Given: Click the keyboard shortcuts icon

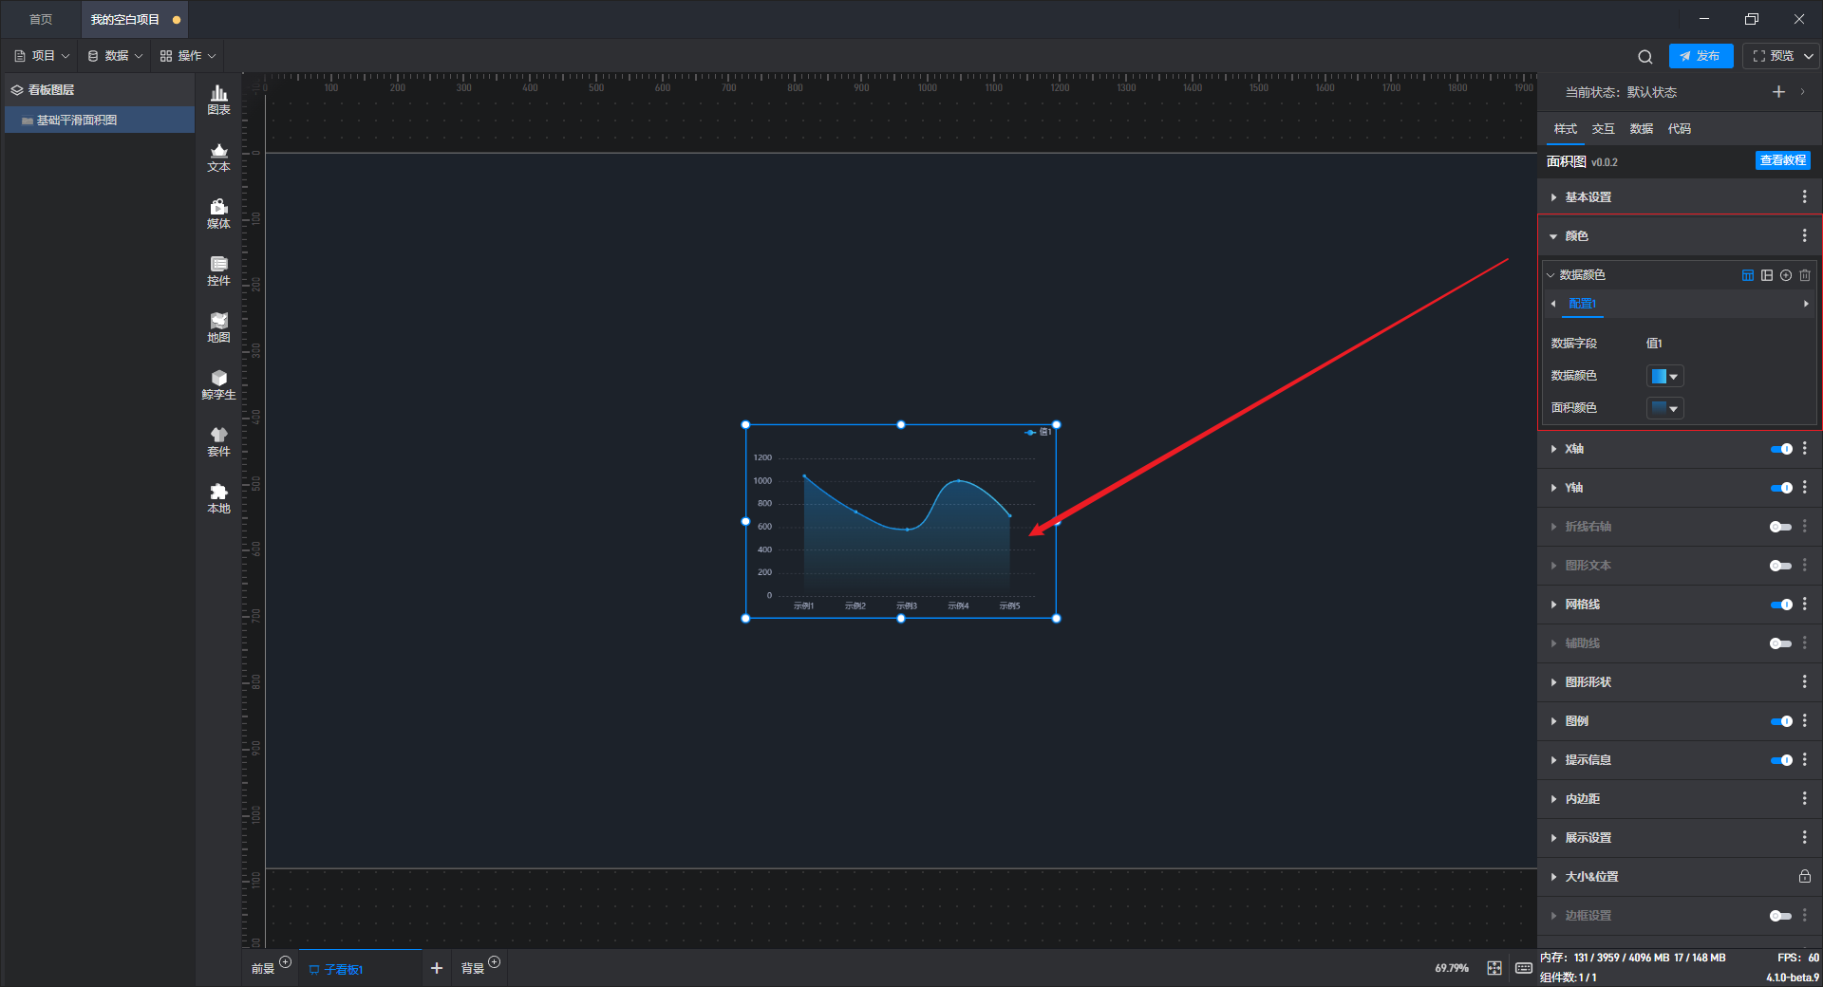Looking at the screenshot, I should 1524,968.
